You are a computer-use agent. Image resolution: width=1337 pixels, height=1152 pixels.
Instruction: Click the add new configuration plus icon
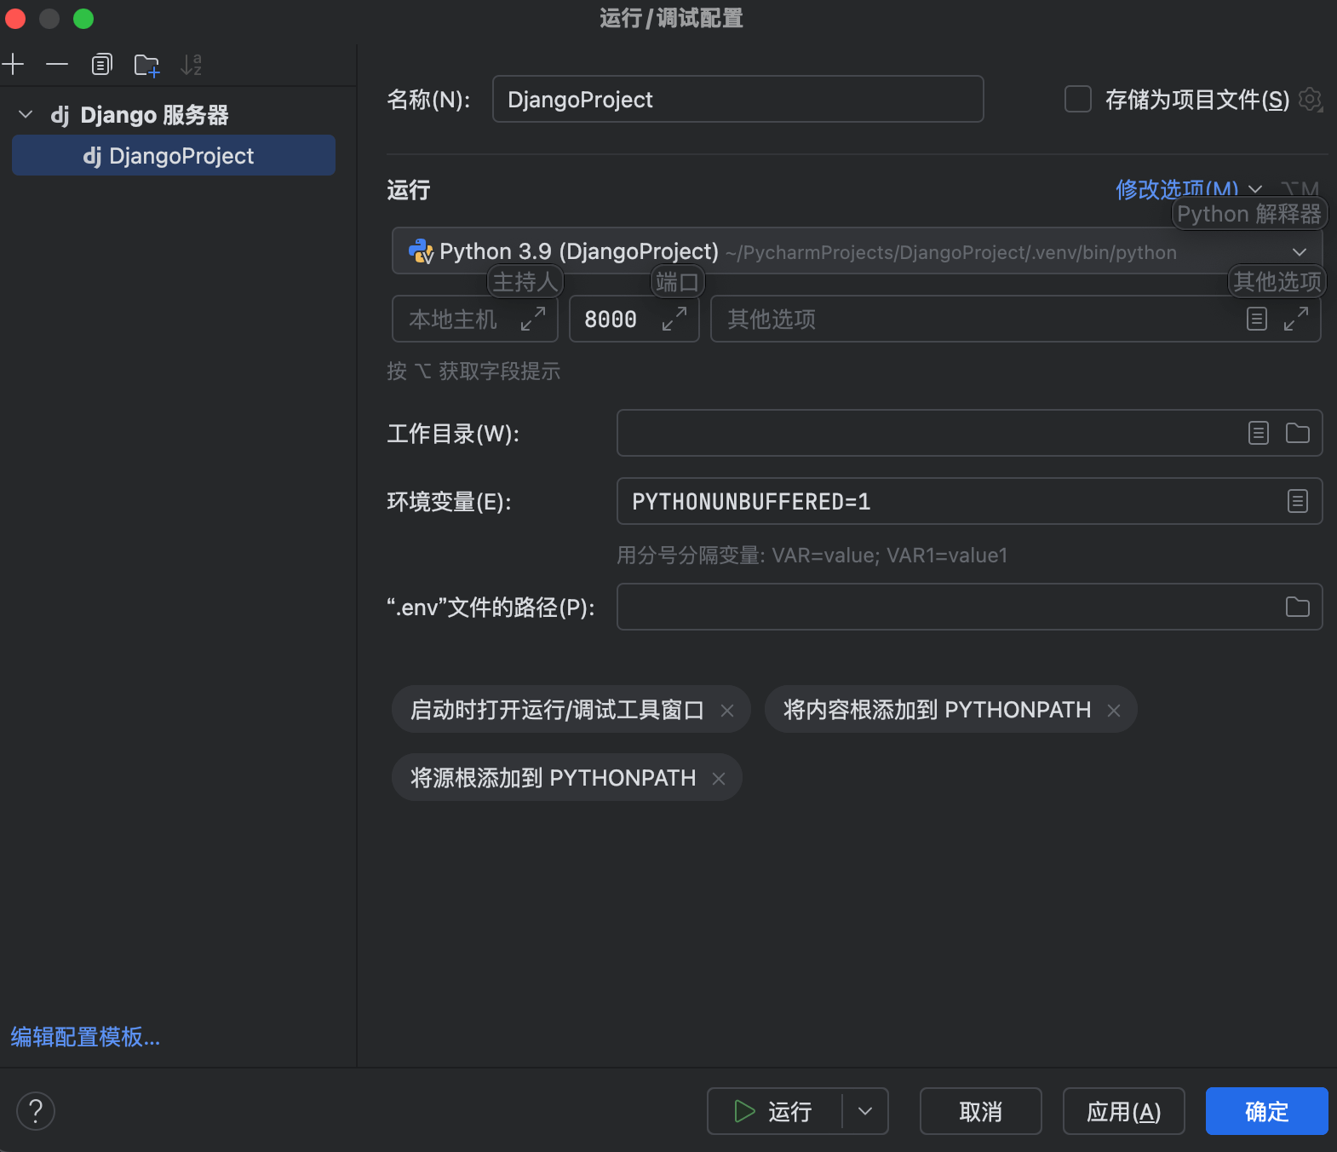[x=14, y=65]
